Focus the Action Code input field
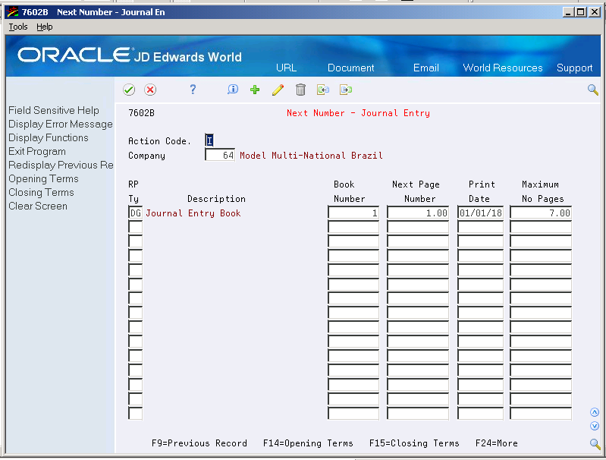The width and height of the screenshot is (606, 460). [x=209, y=140]
